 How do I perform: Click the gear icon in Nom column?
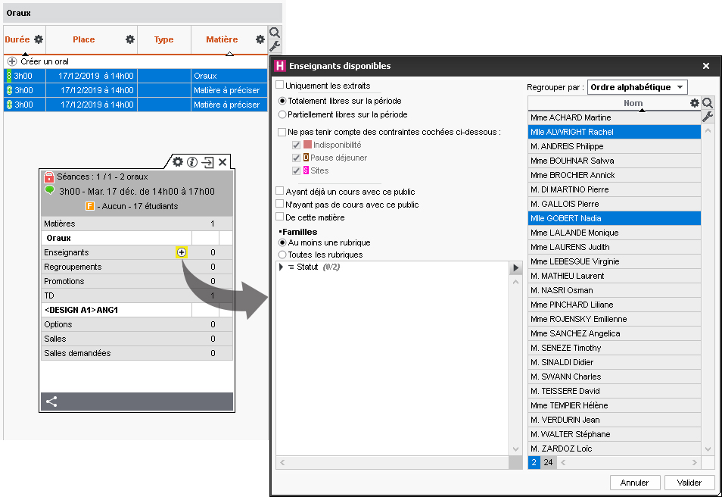(694, 103)
